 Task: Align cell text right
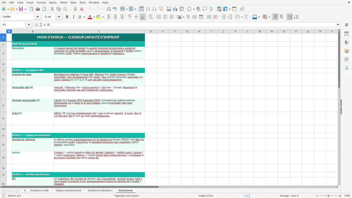tap(122, 17)
